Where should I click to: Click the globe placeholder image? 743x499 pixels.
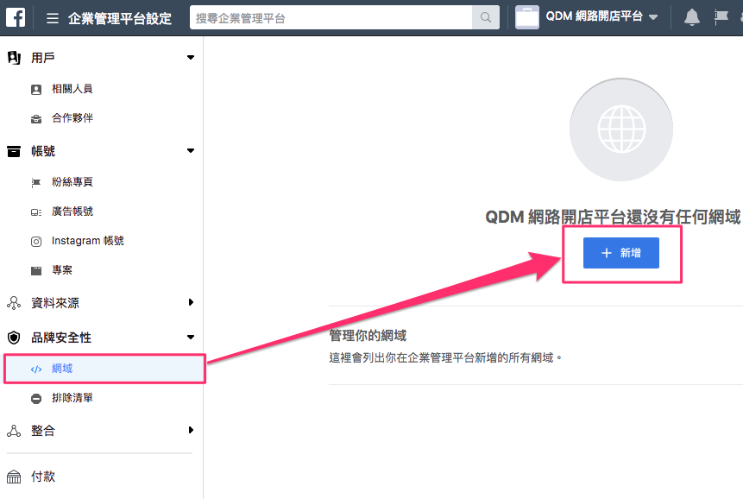point(621,129)
